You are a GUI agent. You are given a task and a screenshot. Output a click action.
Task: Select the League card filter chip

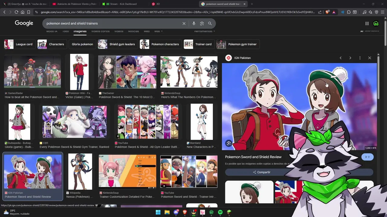(20, 44)
